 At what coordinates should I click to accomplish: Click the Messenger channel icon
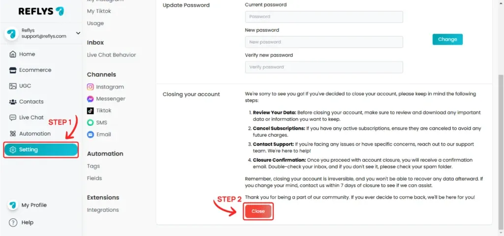point(91,99)
